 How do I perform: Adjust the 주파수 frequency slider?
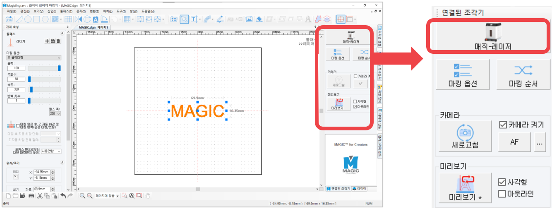click(x=44, y=79)
